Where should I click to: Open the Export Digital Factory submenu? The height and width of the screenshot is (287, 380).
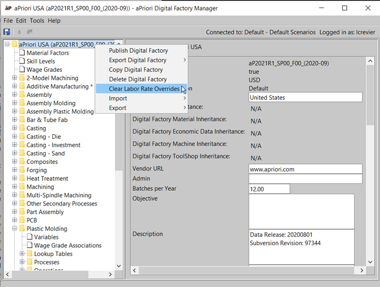click(141, 60)
